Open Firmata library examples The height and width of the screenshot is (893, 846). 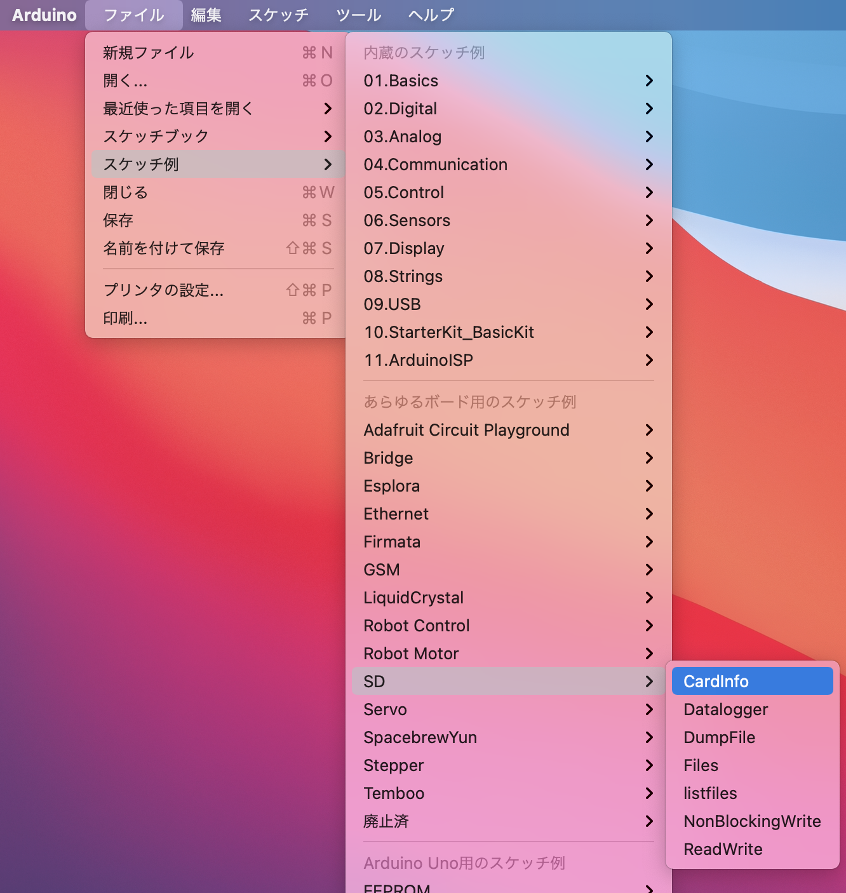[x=508, y=542]
